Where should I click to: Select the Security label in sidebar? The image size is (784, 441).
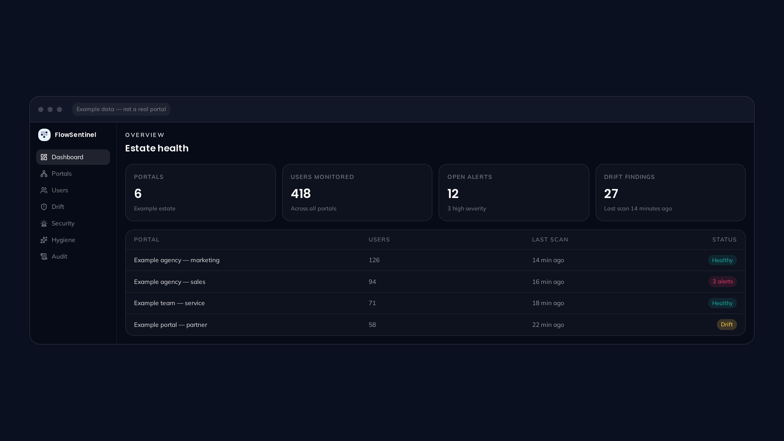63,223
